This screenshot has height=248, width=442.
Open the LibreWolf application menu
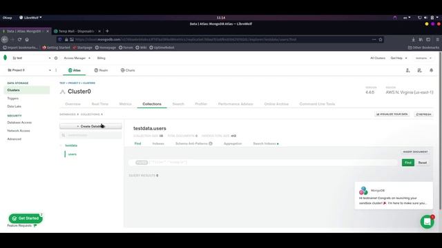click(30, 18)
